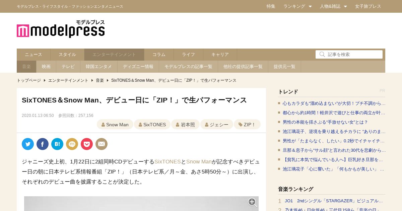Select the キャリア main tab
This screenshot has width=402, height=211.
(220, 55)
